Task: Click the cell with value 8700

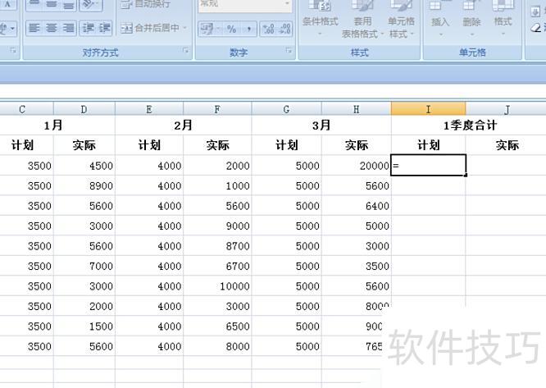Action: pyautogui.click(x=217, y=246)
